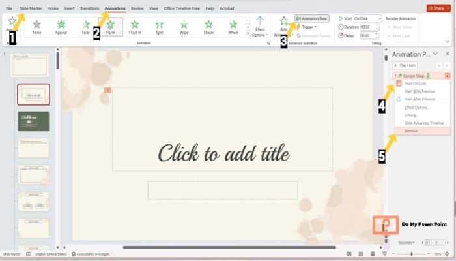The width and height of the screenshot is (456, 261).
Task: Switch to Normal view icon in status bar
Action: 349,254
